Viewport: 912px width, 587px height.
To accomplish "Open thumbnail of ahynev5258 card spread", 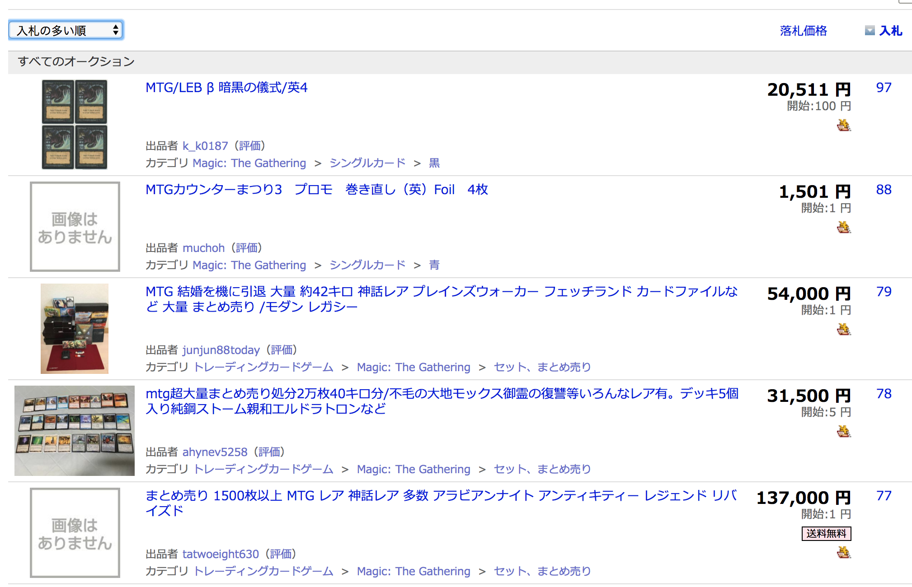I will pyautogui.click(x=75, y=431).
